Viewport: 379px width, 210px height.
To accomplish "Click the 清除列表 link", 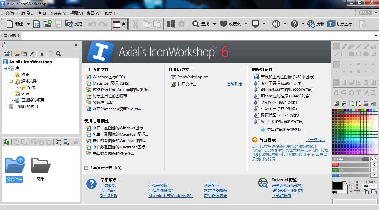I will click(x=234, y=84).
